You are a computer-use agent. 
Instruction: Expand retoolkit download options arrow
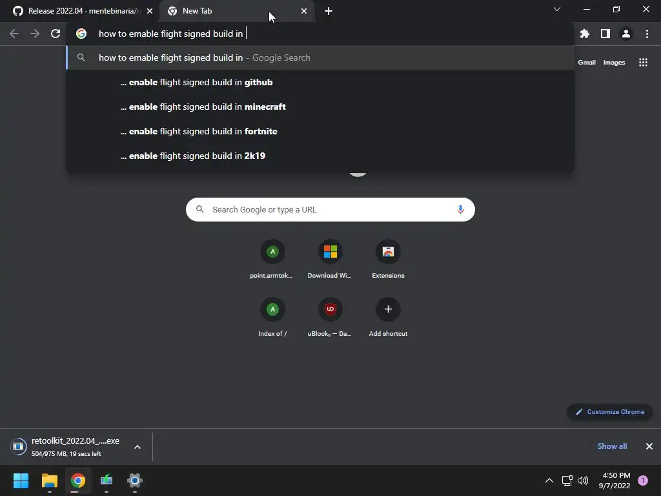(x=137, y=447)
